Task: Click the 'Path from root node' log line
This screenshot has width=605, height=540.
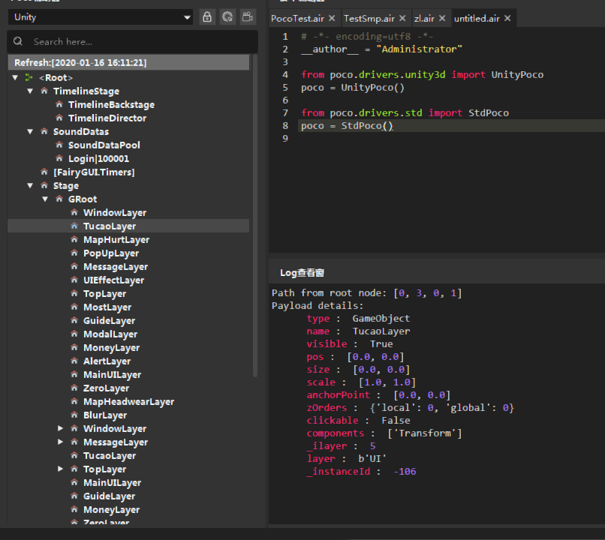Action: [x=366, y=293]
